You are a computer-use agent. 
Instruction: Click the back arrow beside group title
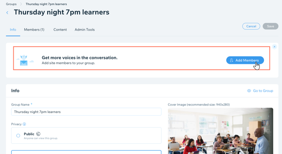(x=7, y=13)
